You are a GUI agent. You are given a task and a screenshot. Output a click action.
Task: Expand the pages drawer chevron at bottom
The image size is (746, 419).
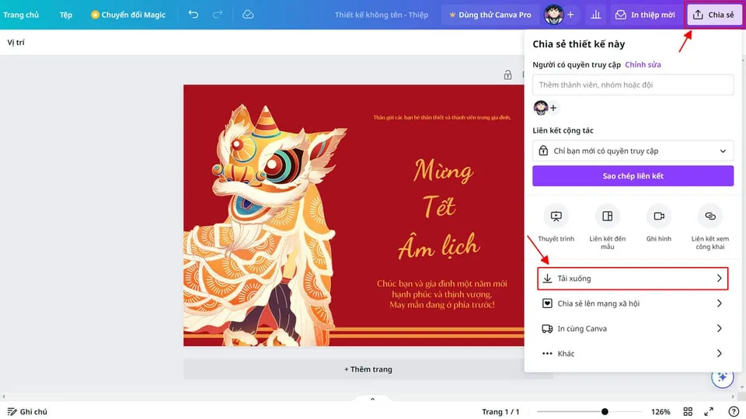pos(372,399)
